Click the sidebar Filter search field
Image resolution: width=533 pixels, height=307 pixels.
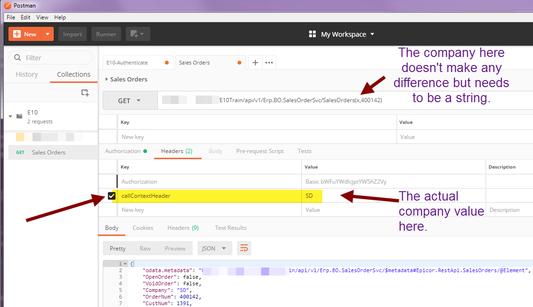(x=50, y=58)
